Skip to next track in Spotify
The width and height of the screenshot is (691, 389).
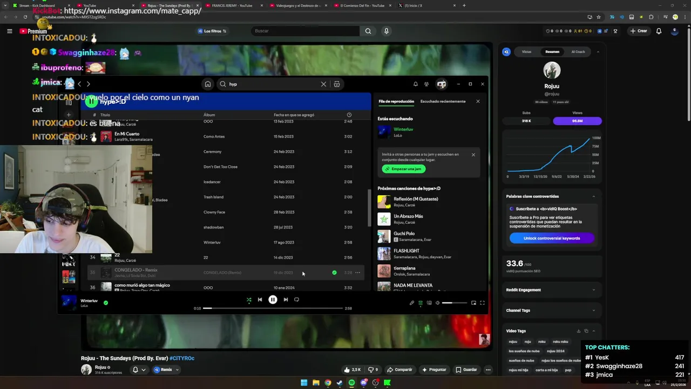point(286,300)
